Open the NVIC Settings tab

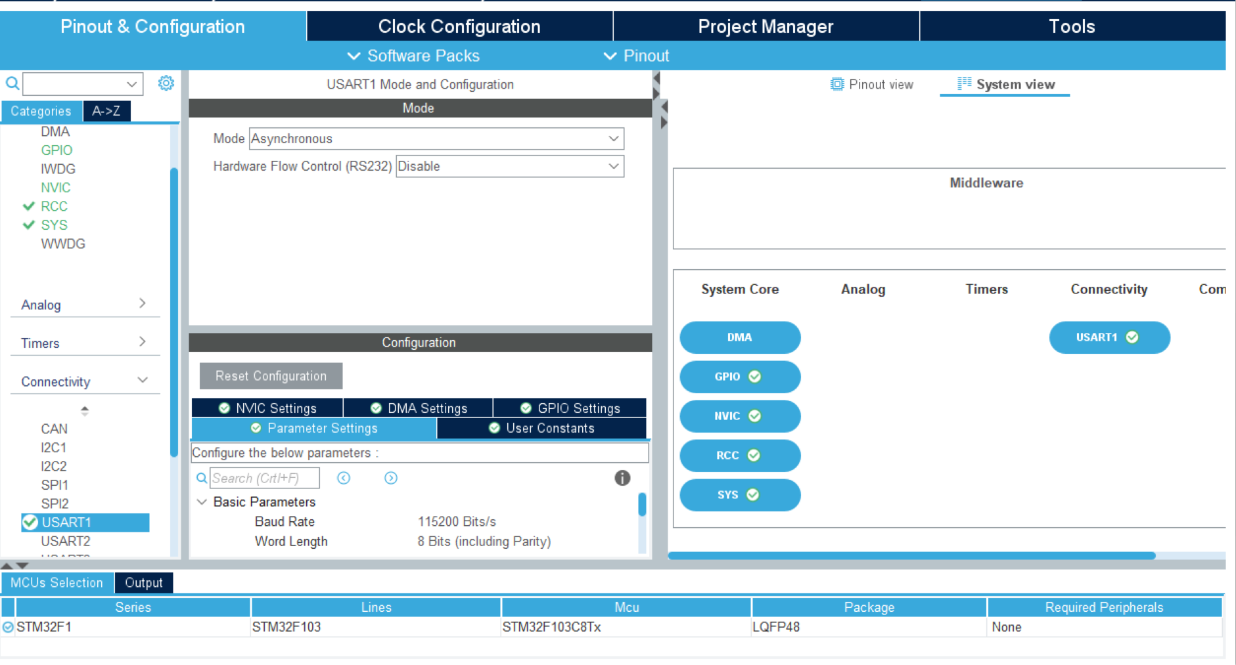[x=267, y=408]
